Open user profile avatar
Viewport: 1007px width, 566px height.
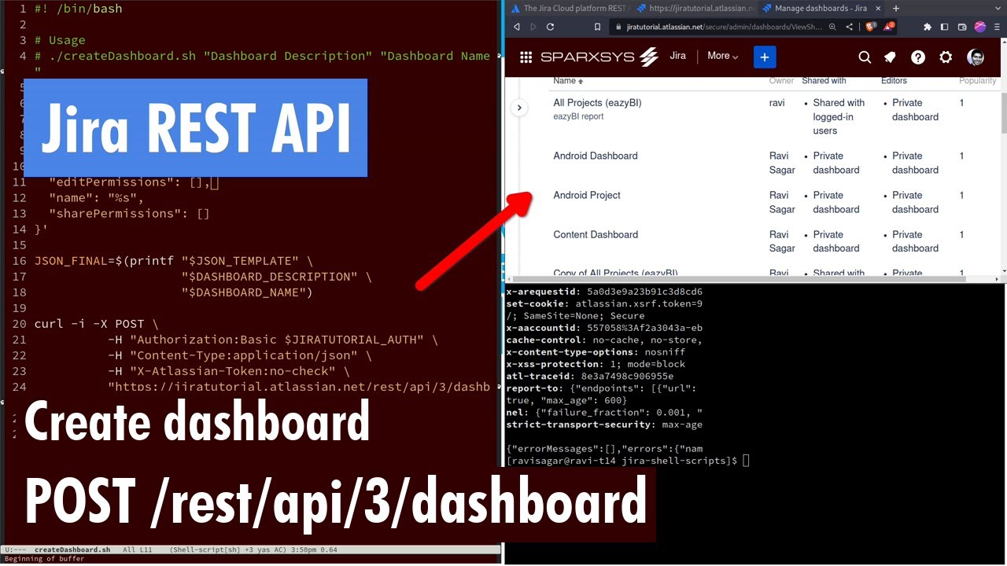[x=976, y=57]
